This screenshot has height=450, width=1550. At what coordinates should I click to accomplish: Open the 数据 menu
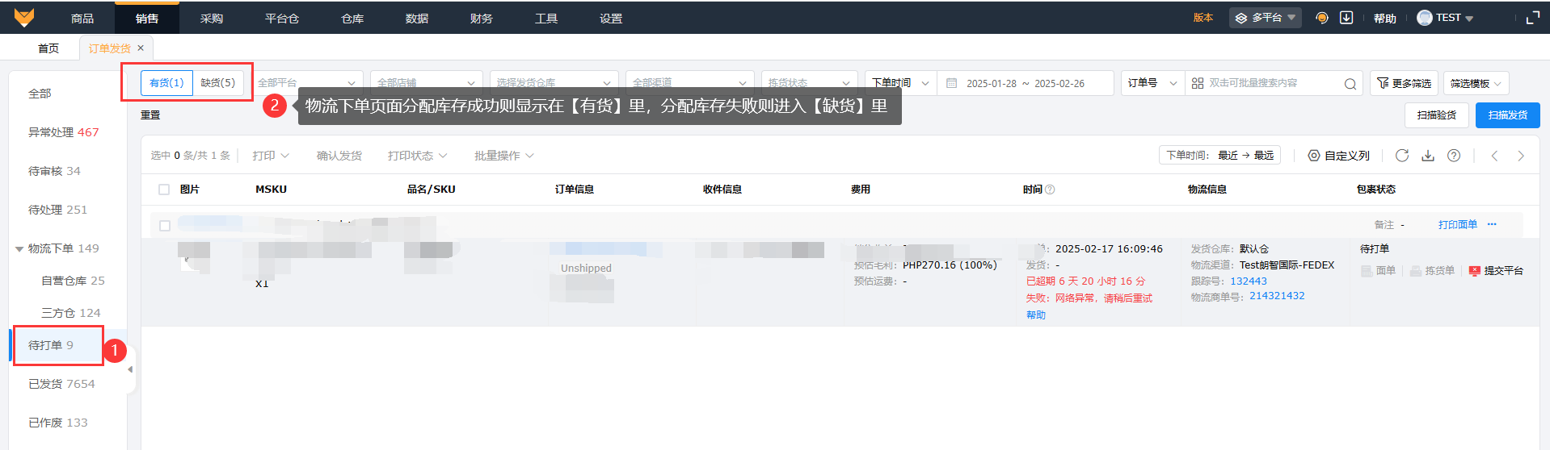[x=417, y=19]
